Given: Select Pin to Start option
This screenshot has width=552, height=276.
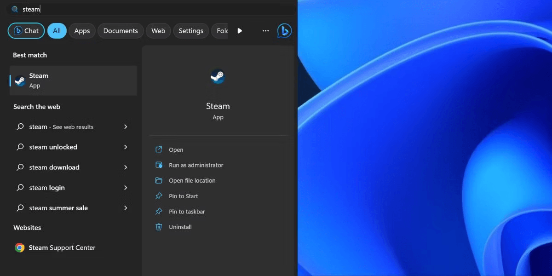Looking at the screenshot, I should 183,196.
